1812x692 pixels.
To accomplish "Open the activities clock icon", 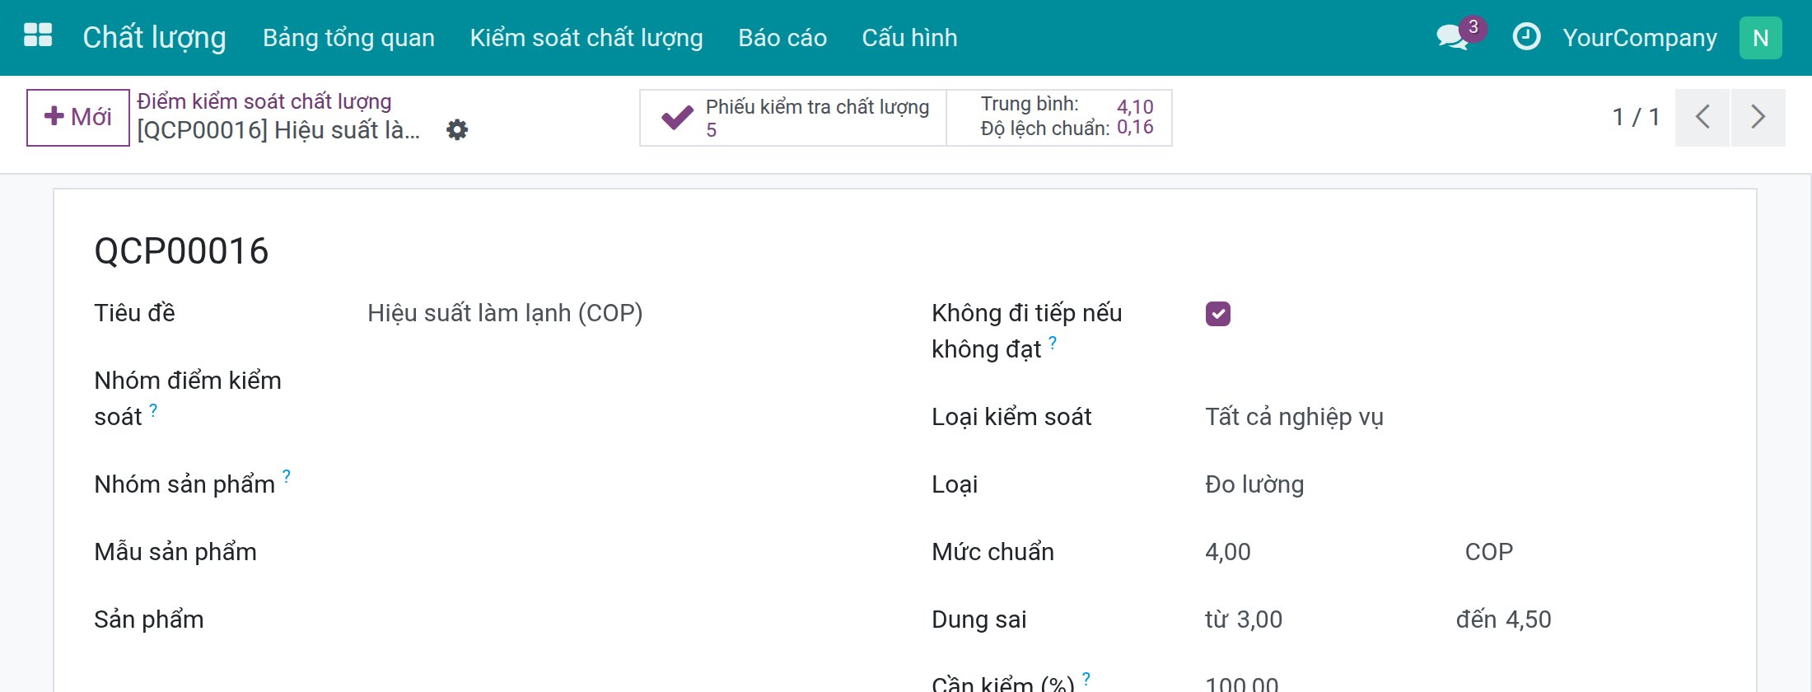I will (1526, 37).
